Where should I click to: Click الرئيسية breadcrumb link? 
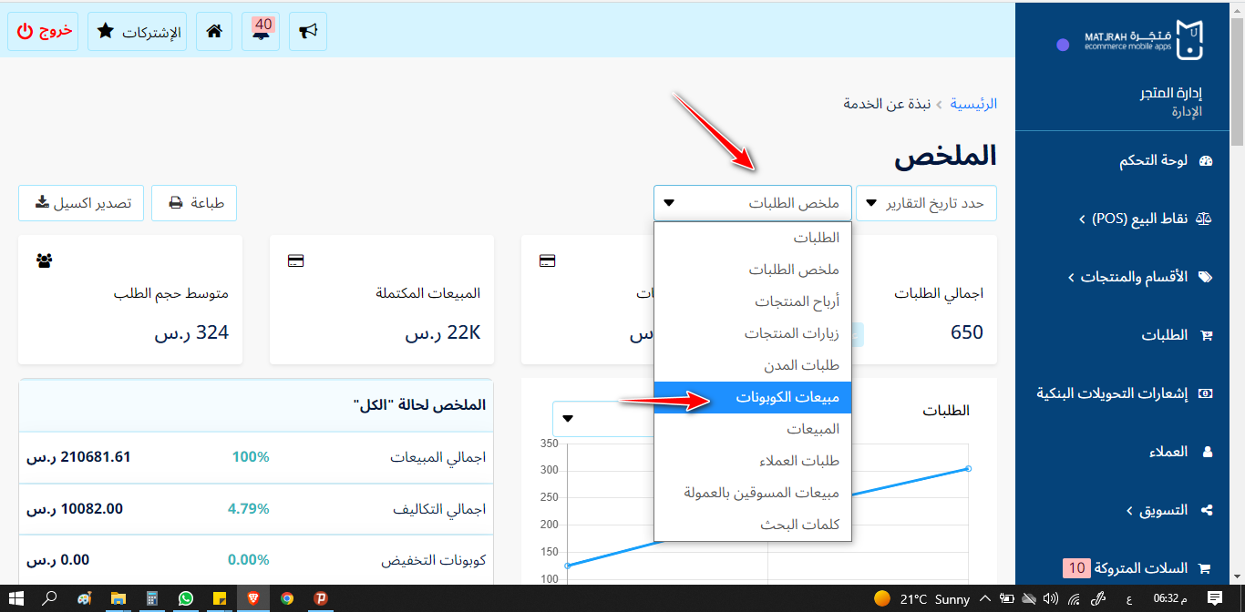pos(974,104)
